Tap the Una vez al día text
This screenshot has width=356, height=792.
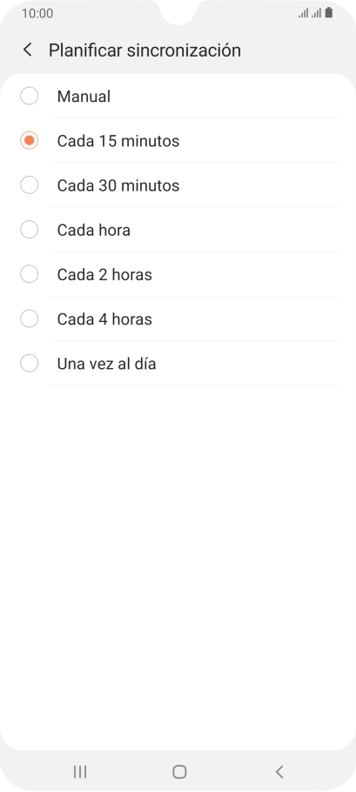click(106, 363)
